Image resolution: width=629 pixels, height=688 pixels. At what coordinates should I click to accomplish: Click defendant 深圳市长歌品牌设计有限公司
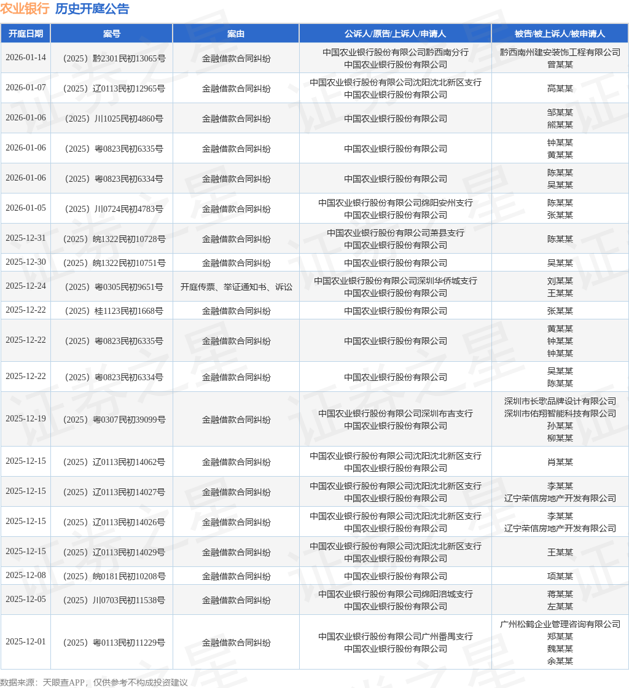(x=560, y=401)
